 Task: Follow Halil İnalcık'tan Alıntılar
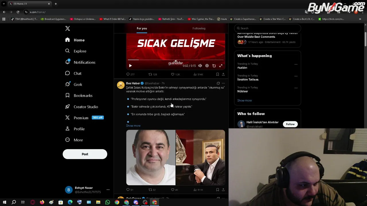click(290, 124)
